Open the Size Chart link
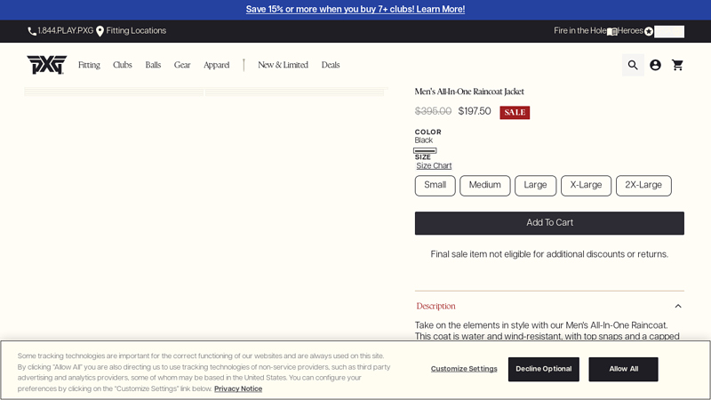Image resolution: width=711 pixels, height=400 pixels. point(434,166)
